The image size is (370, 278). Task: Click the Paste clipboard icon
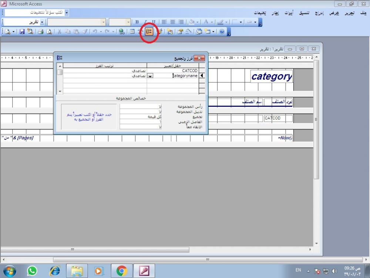coord(76,32)
